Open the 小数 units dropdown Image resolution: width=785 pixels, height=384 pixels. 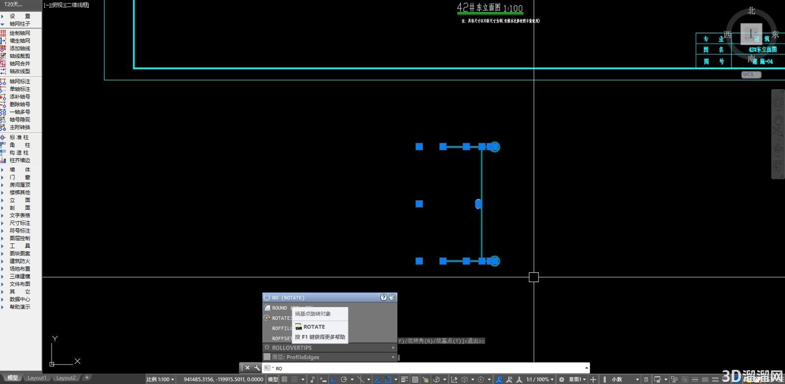pos(625,379)
